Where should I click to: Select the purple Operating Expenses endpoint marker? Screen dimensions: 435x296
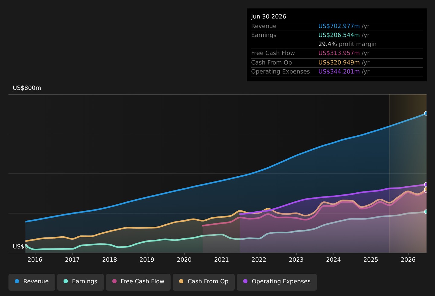[426, 184]
